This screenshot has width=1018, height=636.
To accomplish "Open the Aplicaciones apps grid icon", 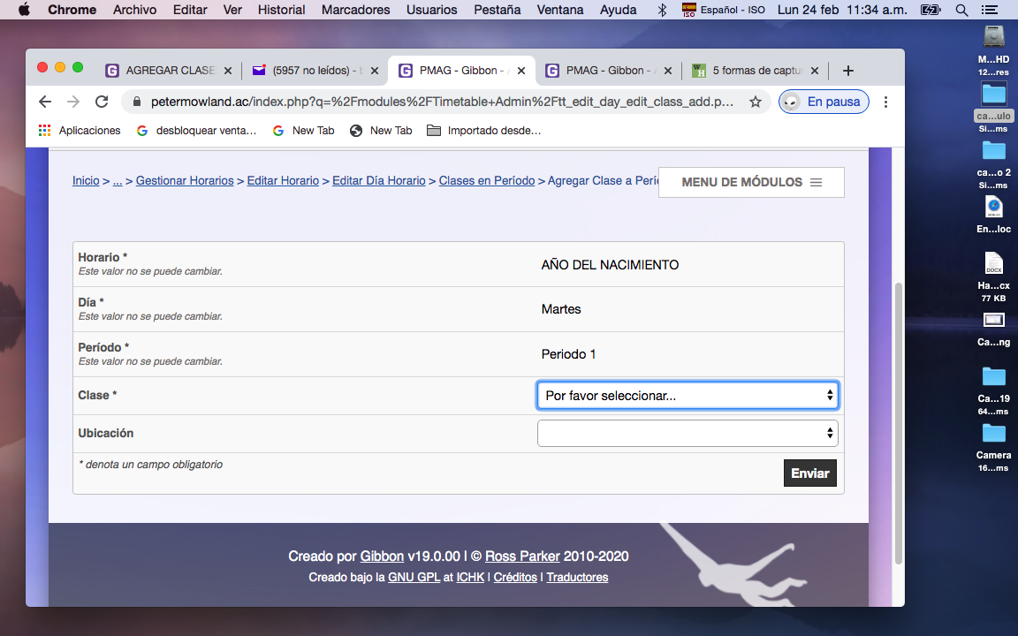I will pyautogui.click(x=45, y=130).
